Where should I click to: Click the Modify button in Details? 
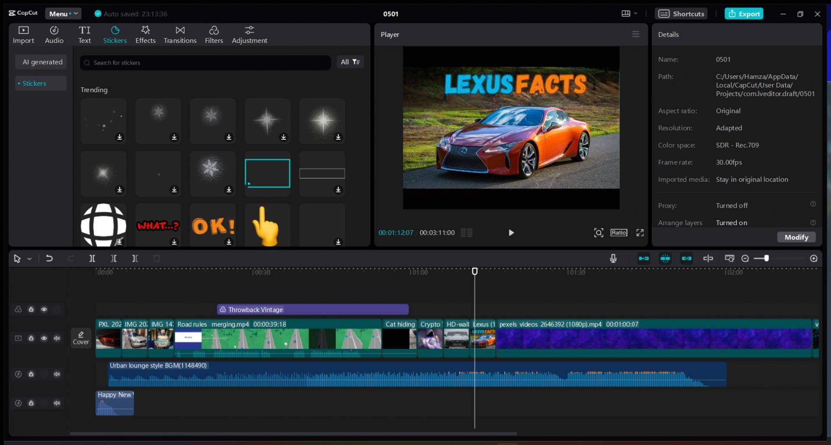[x=796, y=237]
